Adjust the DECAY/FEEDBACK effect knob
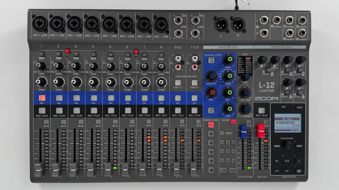339x190 pixels. click(x=245, y=109)
